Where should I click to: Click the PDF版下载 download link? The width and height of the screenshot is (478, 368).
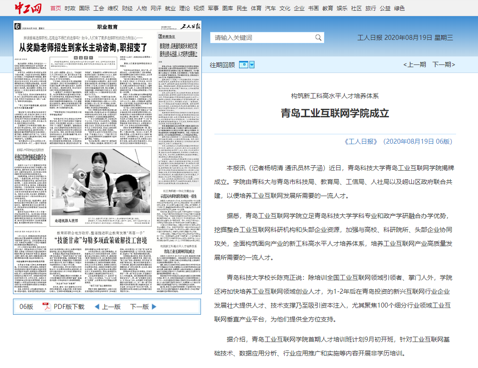coord(69,307)
